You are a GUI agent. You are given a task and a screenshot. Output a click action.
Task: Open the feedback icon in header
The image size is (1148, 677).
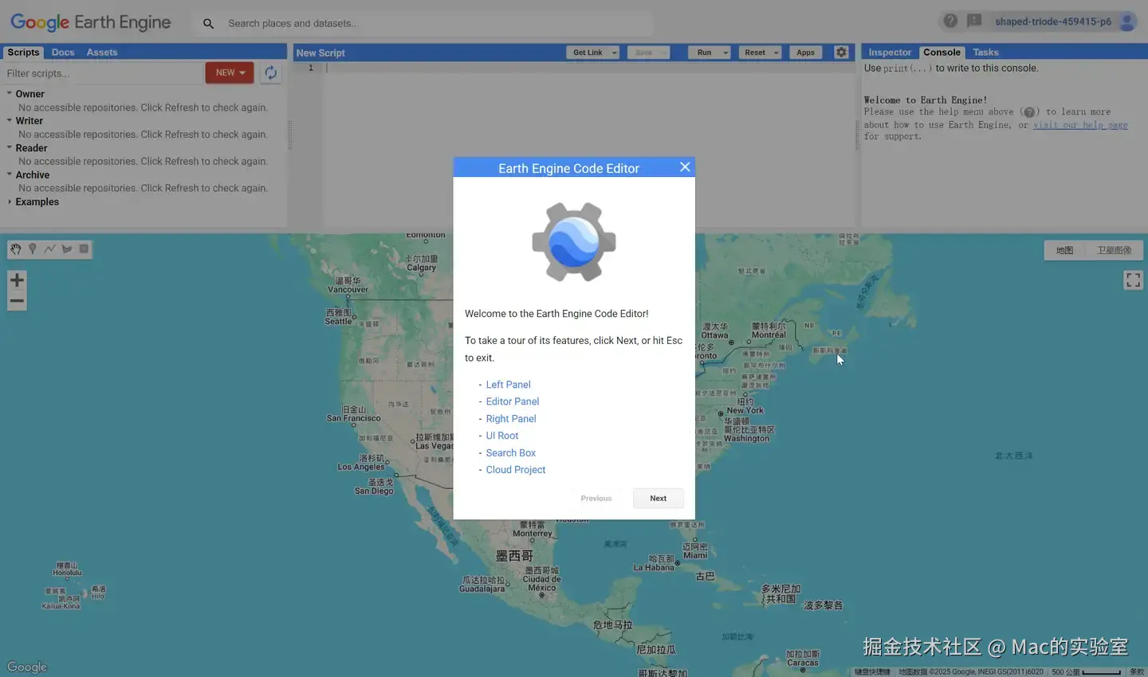pyautogui.click(x=974, y=22)
